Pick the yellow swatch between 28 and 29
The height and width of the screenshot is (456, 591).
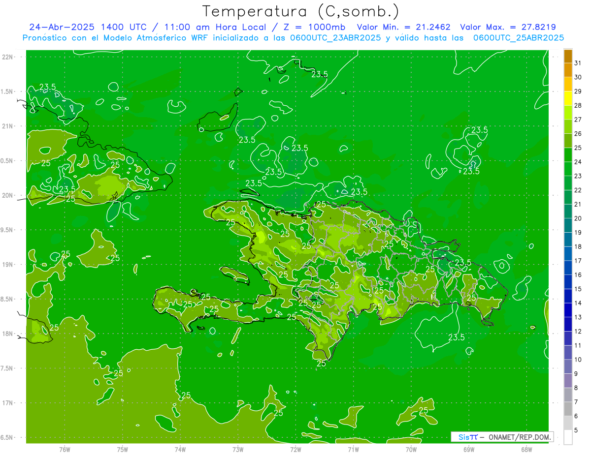tap(568, 98)
